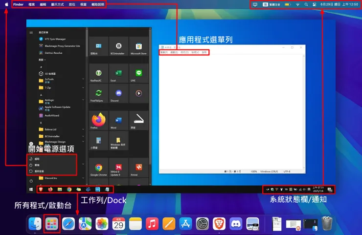Viewport: 362px width, 235px height.
Task: Launch Safari from the Dock
Action: pyautogui.click(x=68, y=224)
